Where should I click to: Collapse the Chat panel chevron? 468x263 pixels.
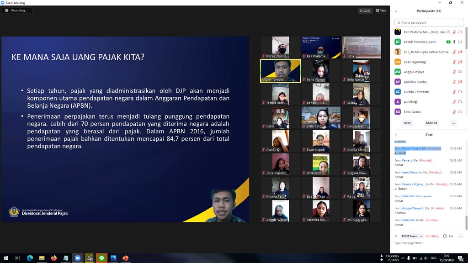coord(396,135)
